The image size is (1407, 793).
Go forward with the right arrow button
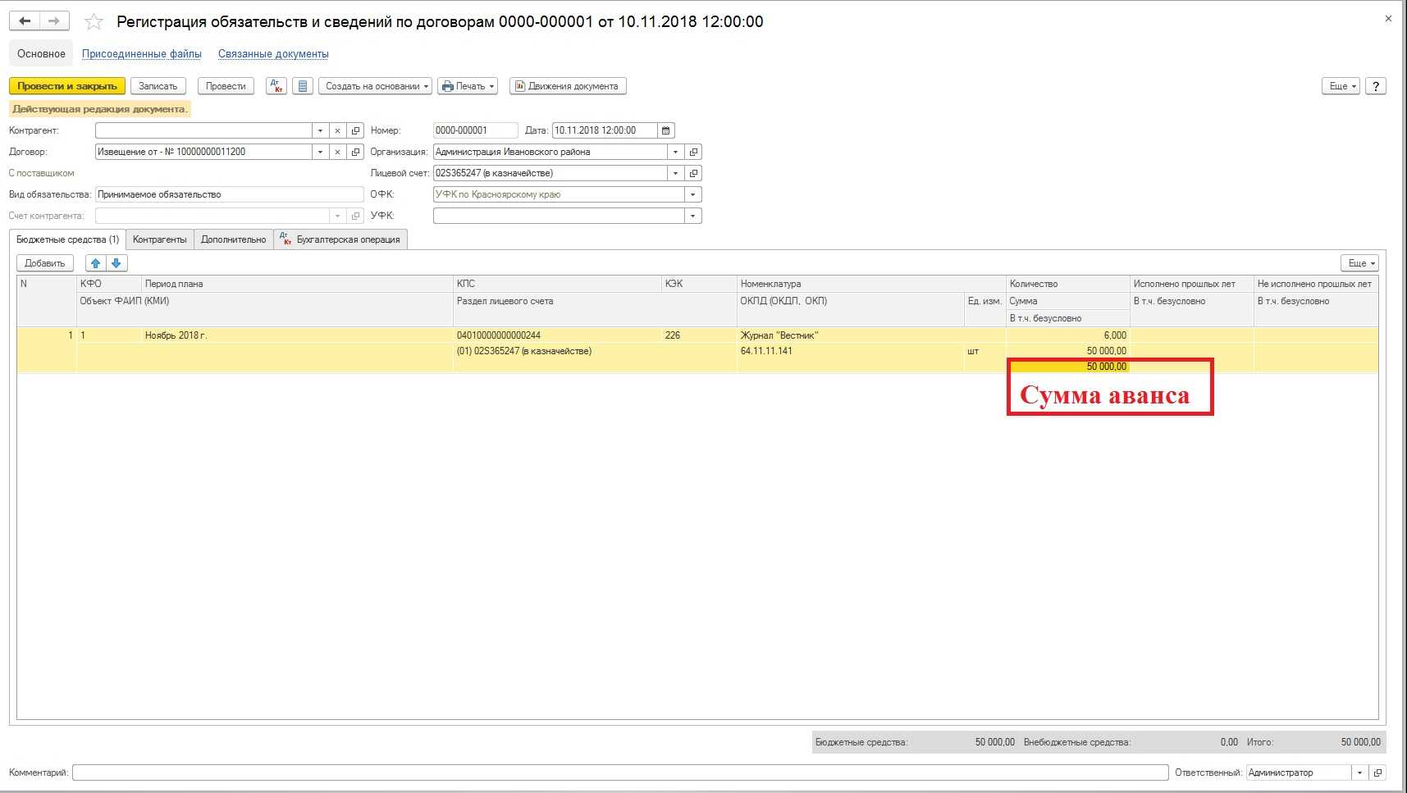54,21
